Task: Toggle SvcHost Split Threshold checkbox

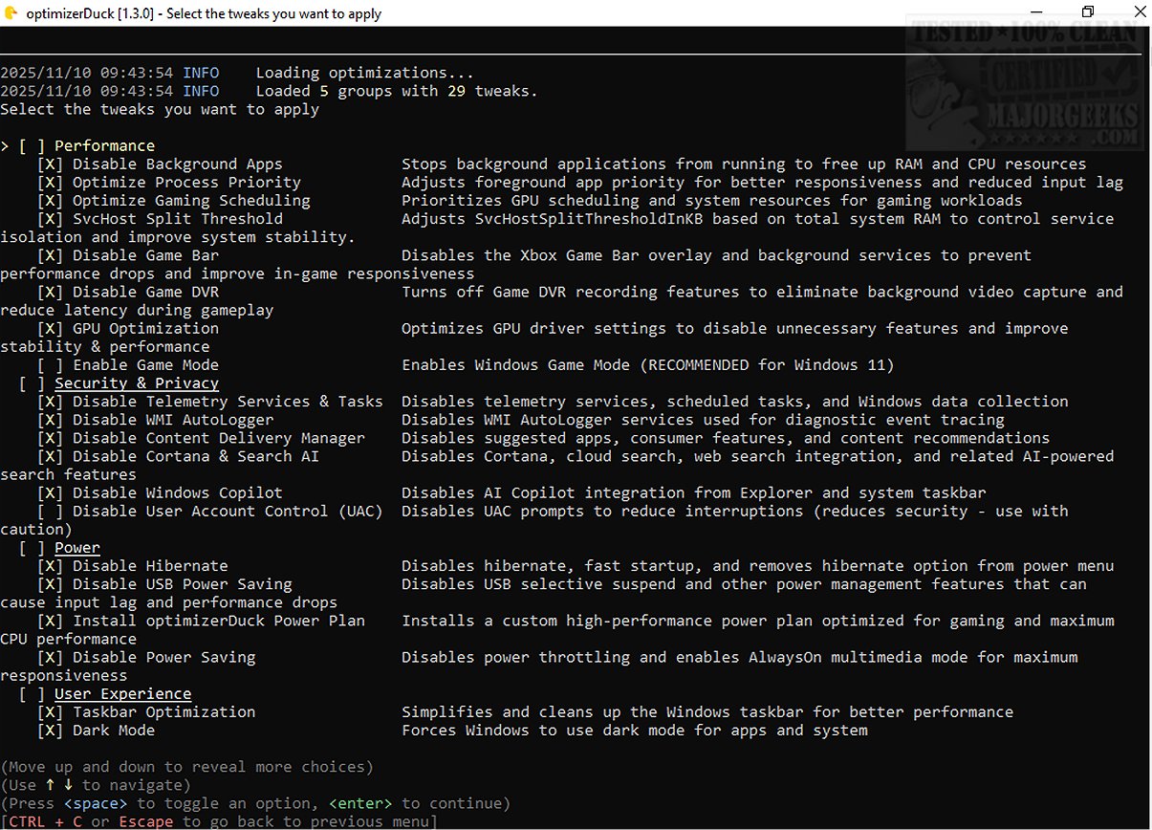Action: tap(50, 219)
